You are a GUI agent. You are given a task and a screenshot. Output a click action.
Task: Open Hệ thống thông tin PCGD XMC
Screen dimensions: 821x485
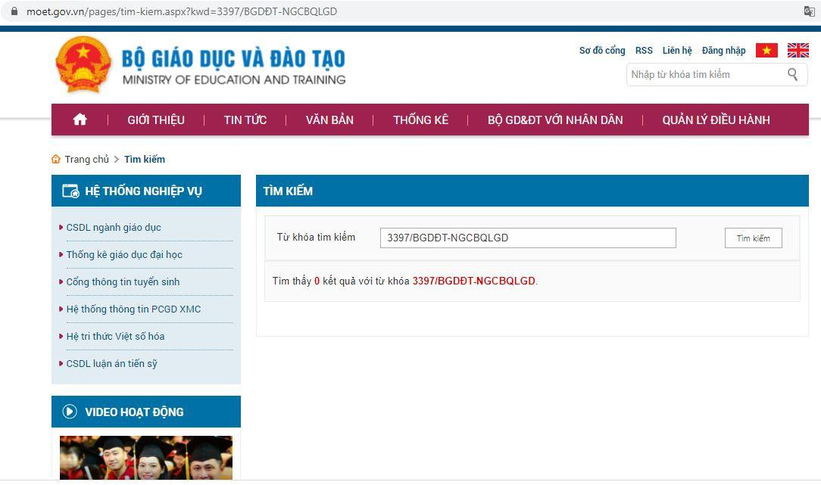pos(133,309)
